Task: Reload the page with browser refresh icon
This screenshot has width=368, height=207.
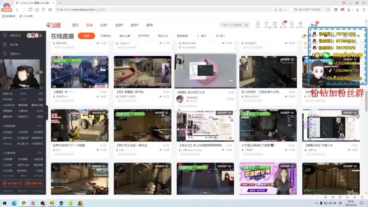Action: click(30, 10)
